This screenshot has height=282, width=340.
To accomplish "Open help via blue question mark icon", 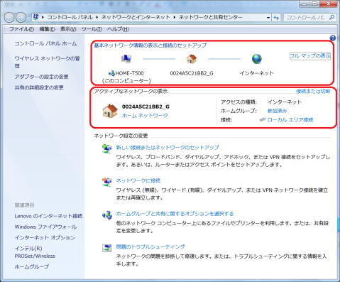I will 332,38.
